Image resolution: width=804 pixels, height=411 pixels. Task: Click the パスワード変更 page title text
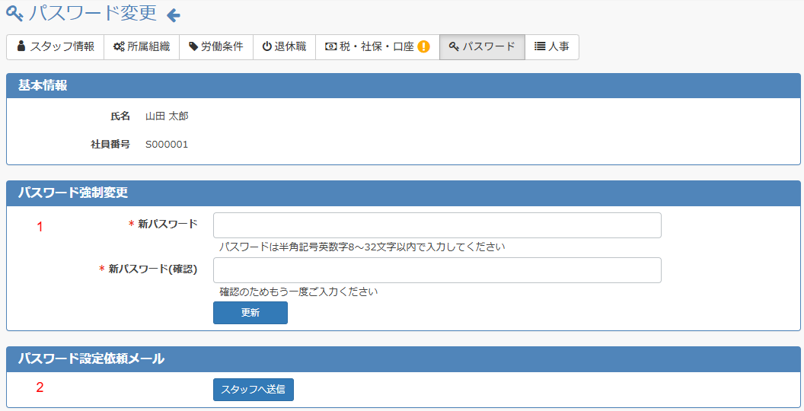click(93, 13)
